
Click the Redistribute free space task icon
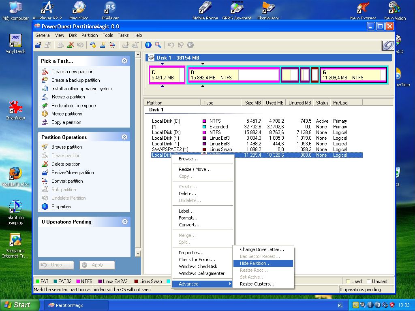click(45, 106)
